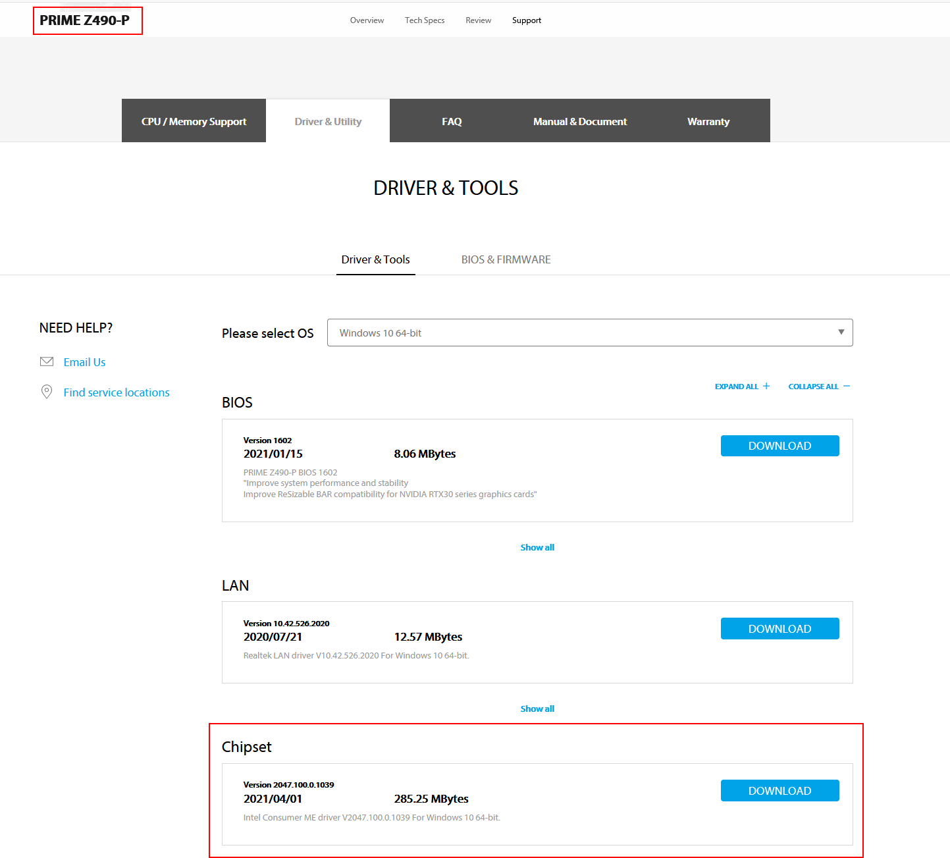Click the Please select OS label
Screen dimensions: 950x858
point(268,333)
